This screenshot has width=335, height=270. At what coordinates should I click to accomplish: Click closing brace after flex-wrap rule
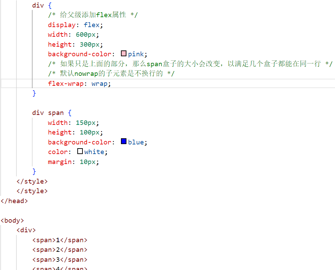34,93
